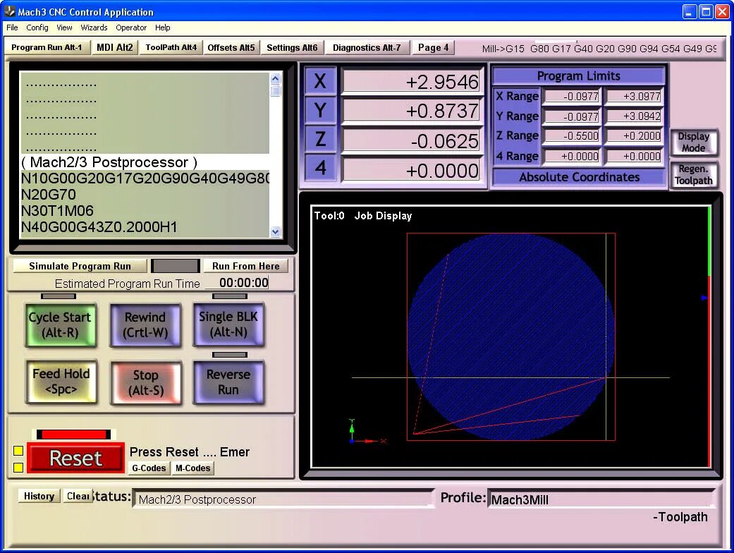734x553 pixels.
Task: Open the View menu
Action: coord(64,28)
